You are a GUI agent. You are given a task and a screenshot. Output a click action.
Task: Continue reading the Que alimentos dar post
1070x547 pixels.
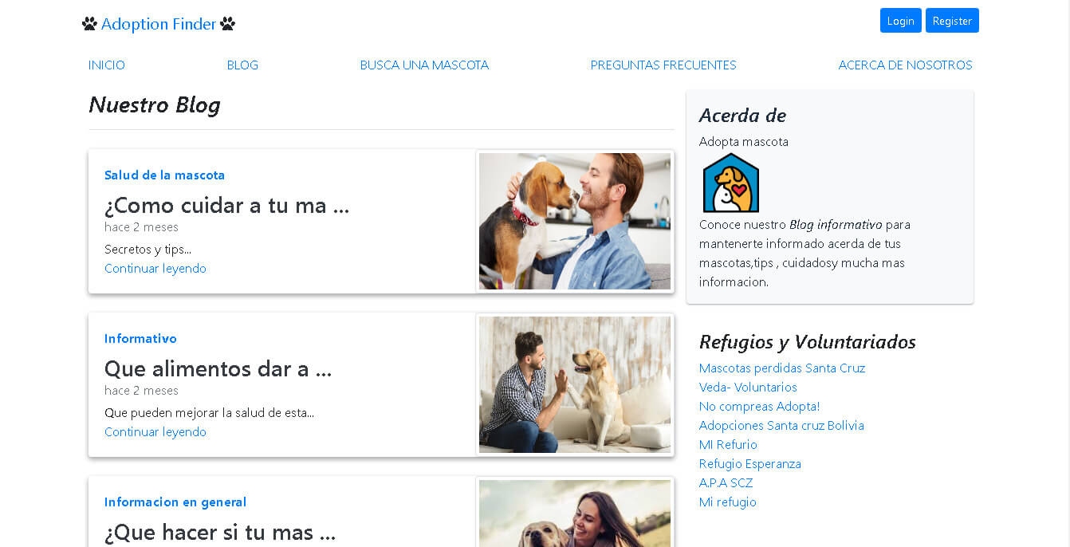(x=155, y=432)
